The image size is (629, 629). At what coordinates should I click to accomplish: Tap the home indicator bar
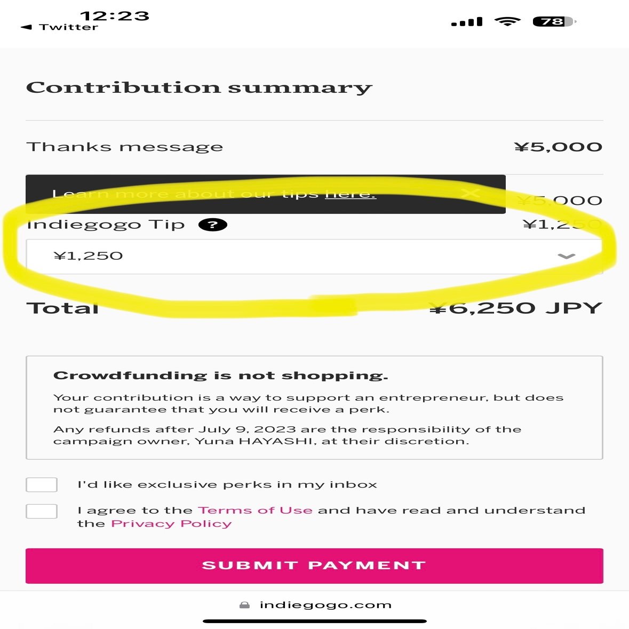[x=314, y=621]
